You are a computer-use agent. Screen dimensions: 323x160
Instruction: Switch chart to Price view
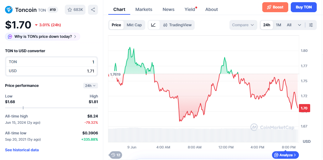116,25
